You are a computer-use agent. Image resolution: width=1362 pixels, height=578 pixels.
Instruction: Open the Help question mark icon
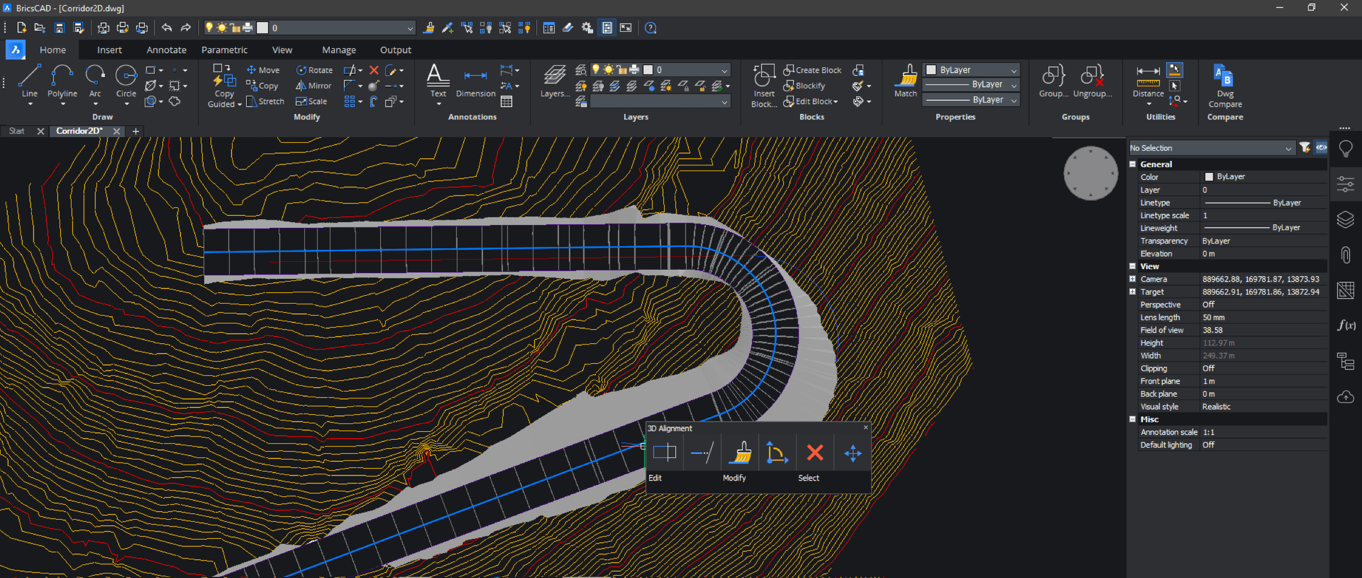pyautogui.click(x=651, y=28)
